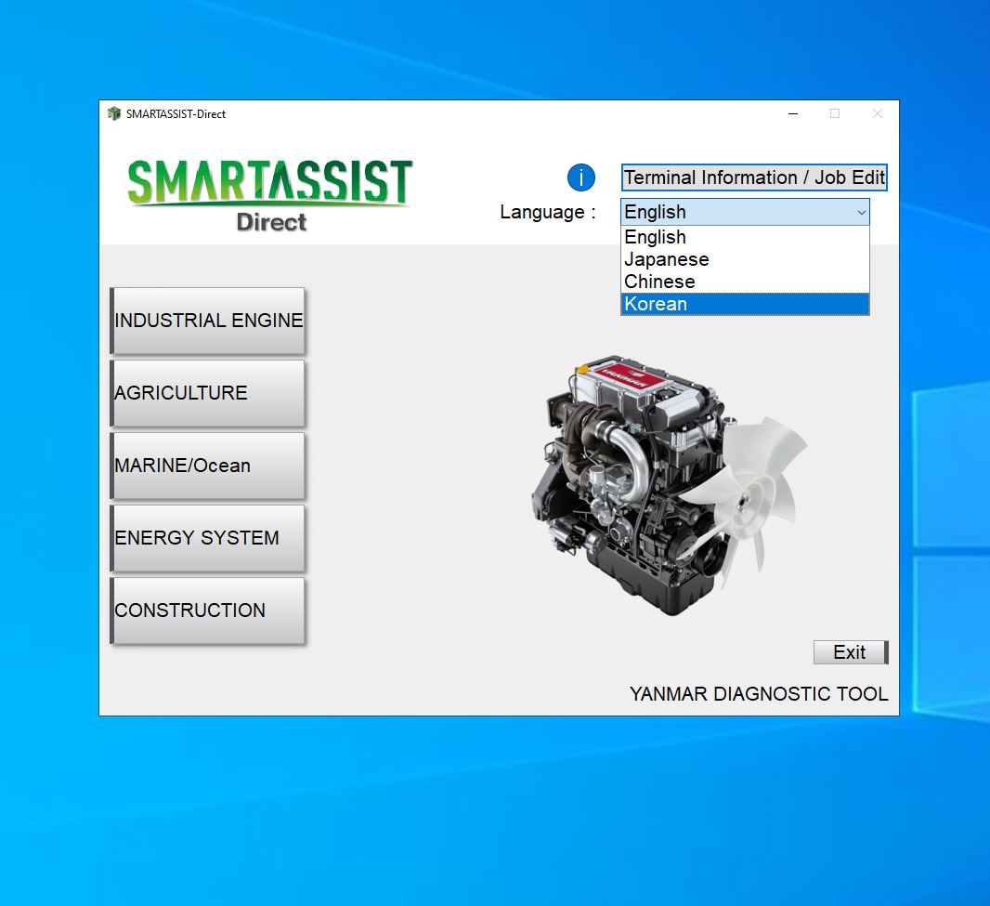This screenshot has width=990, height=906.
Task: Select the CONSTRUCTION category
Action: click(x=207, y=611)
